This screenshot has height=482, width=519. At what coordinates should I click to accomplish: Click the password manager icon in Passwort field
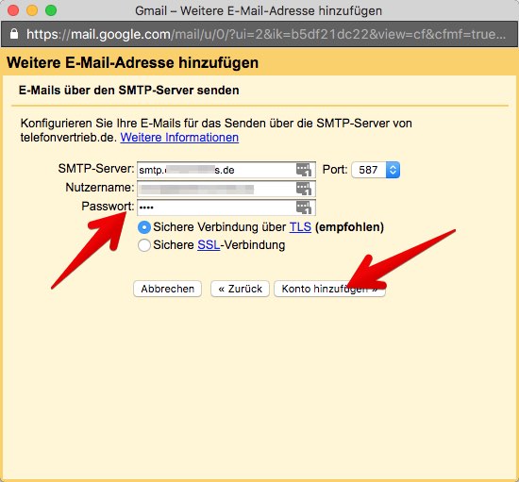304,208
